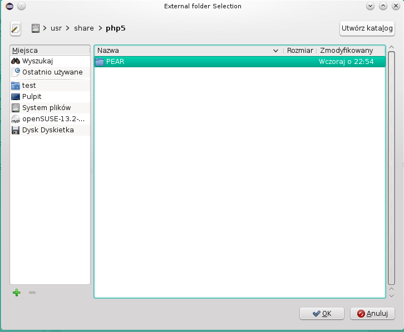Sort by Zmodyfikowany column header
Screen dimensions: 404x332
tap(346, 51)
